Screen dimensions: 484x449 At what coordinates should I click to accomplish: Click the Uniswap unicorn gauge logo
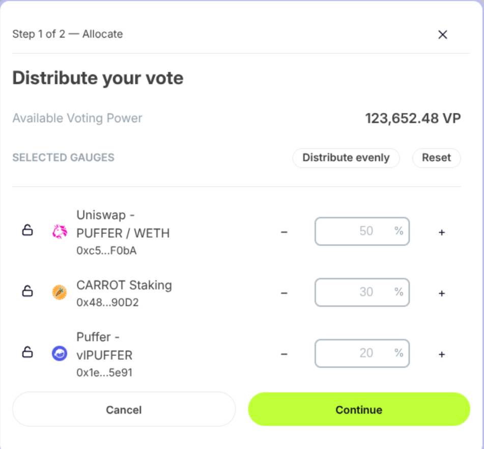click(58, 231)
